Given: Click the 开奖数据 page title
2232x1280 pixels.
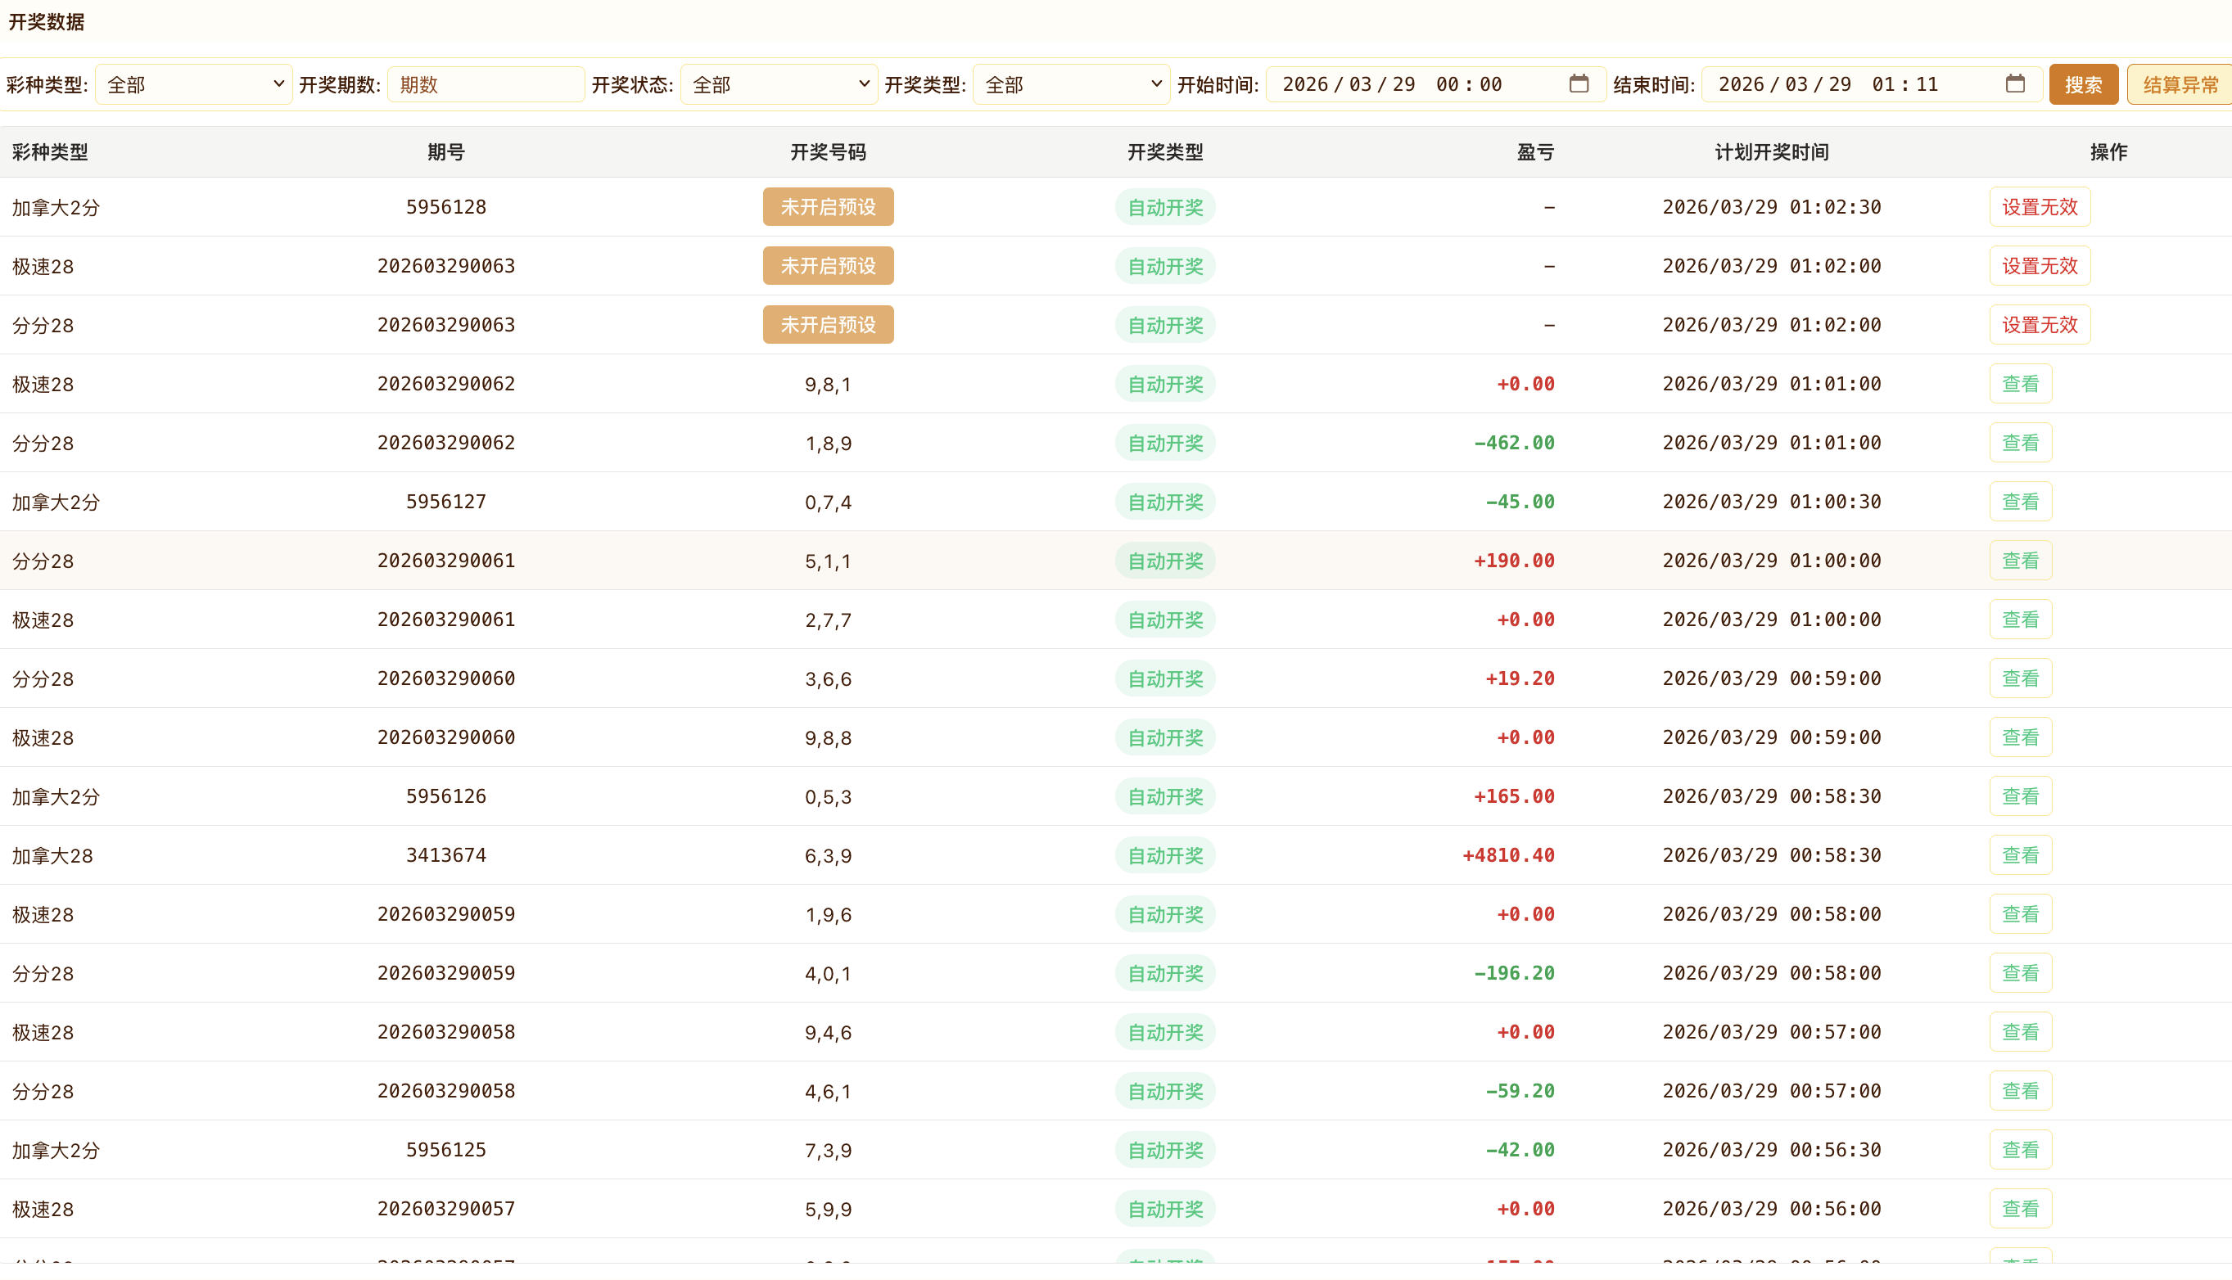Looking at the screenshot, I should [x=46, y=22].
